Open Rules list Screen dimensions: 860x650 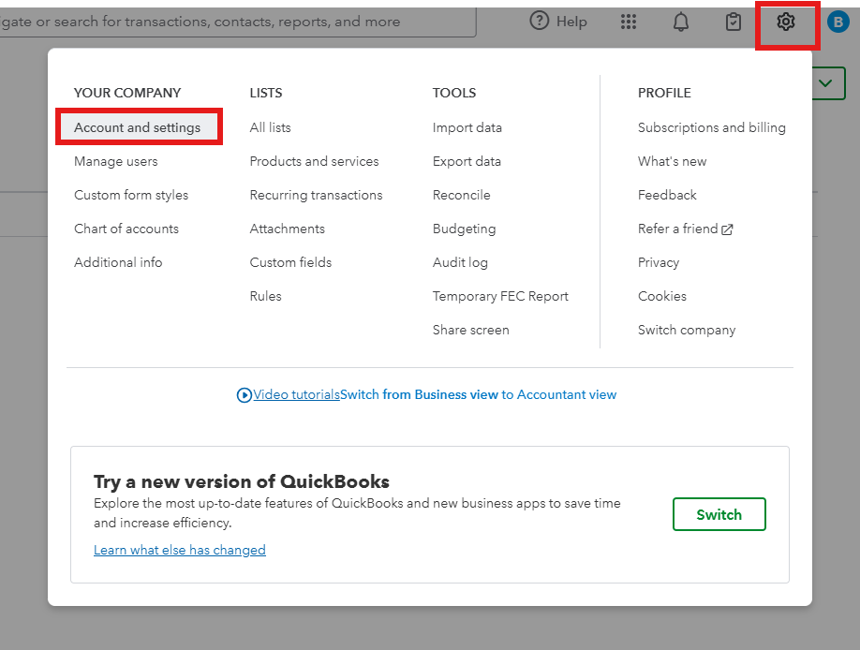265,296
